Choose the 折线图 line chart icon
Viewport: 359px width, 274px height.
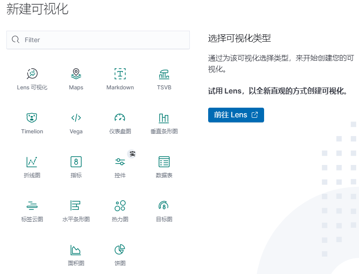(x=32, y=162)
